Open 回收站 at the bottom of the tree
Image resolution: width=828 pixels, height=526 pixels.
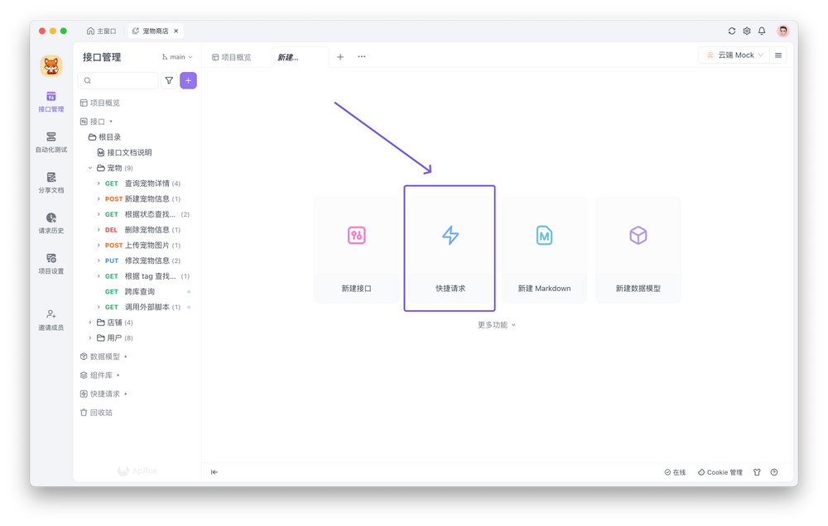(101, 411)
